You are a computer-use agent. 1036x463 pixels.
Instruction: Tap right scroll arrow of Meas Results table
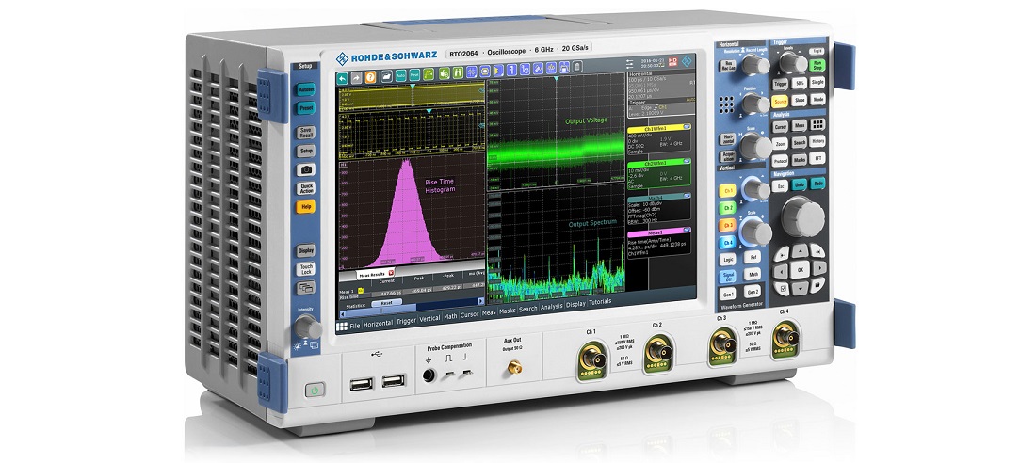tap(480, 301)
